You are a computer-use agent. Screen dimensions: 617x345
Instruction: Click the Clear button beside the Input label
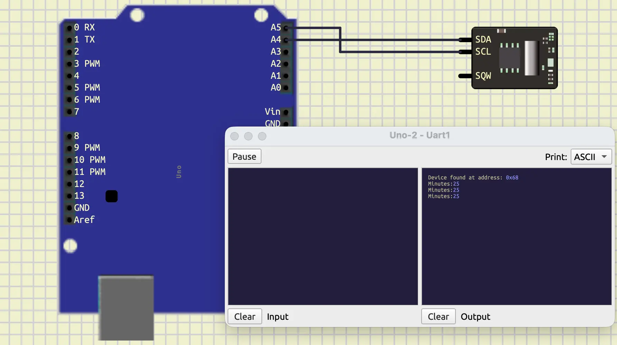click(x=245, y=316)
